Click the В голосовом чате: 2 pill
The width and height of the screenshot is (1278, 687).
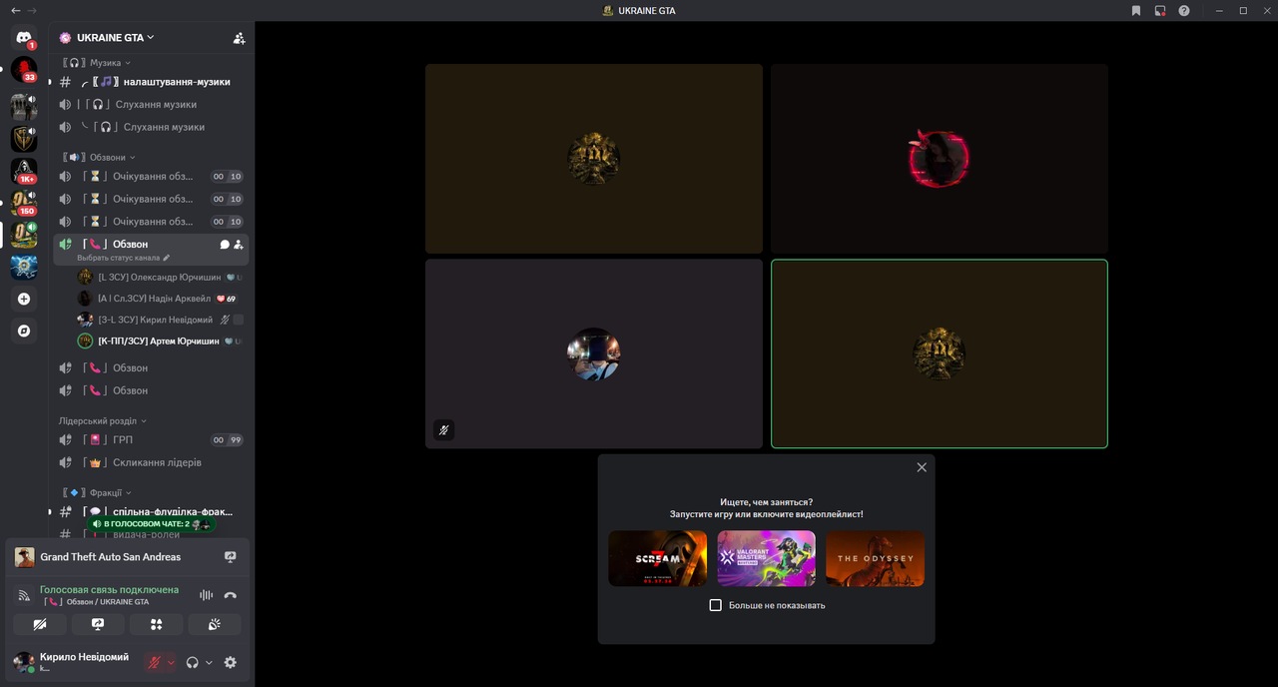pyautogui.click(x=151, y=524)
